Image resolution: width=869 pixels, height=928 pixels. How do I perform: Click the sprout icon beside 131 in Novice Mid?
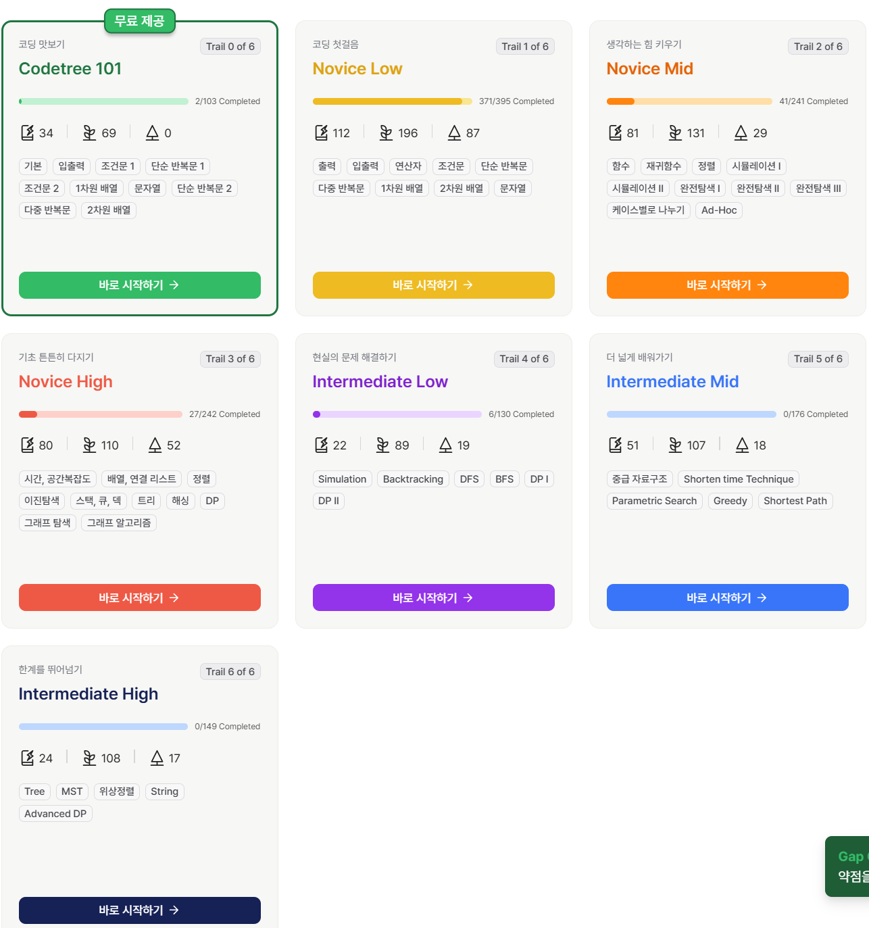[x=675, y=132]
